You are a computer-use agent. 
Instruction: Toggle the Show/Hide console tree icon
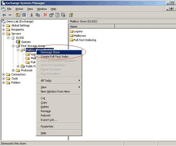click(24, 15)
